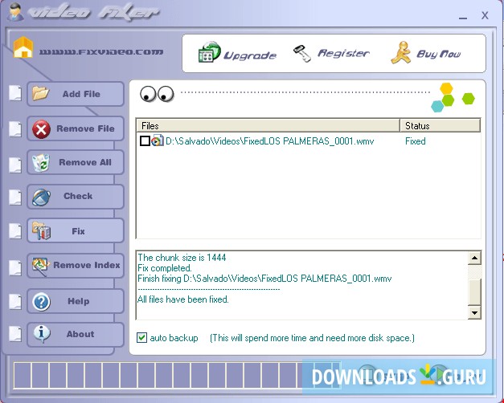This screenshot has width=504, height=403.
Task: Click the media file icon of the PALMERAS_0001.wmv row
Action: point(158,140)
